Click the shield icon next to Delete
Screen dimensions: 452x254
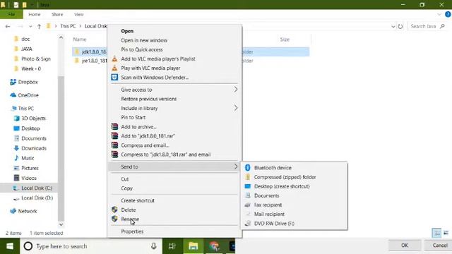pyautogui.click(x=114, y=210)
